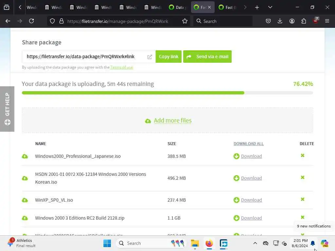The image size is (335, 251).
Task: Open the Terms of use link
Action: pos(122,67)
